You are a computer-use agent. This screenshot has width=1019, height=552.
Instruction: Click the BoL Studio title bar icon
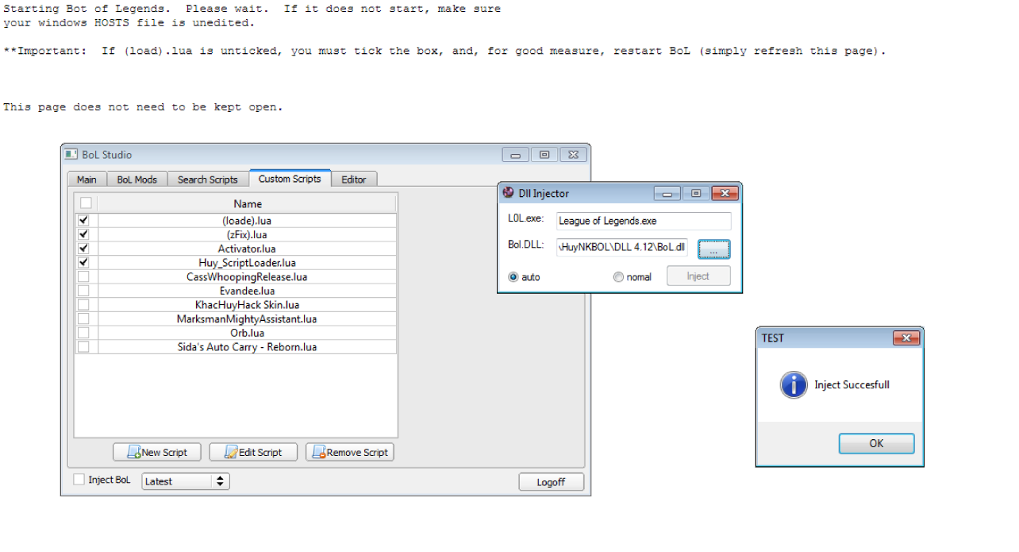click(71, 155)
